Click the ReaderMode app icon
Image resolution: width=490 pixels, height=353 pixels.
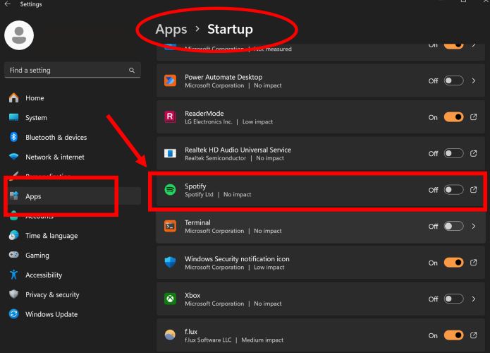pyautogui.click(x=170, y=117)
